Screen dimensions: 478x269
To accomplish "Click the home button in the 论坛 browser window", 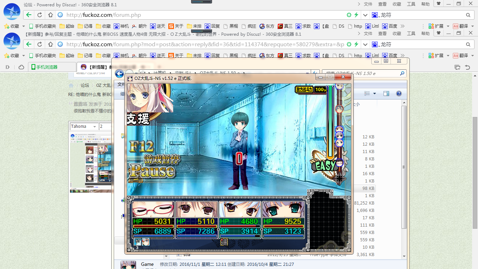I will [50, 15].
